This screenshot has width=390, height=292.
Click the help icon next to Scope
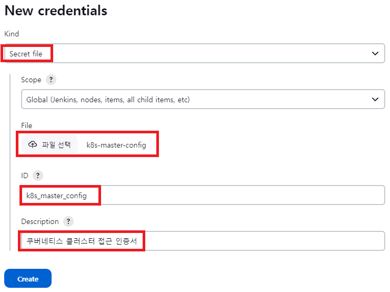pyautogui.click(x=51, y=80)
